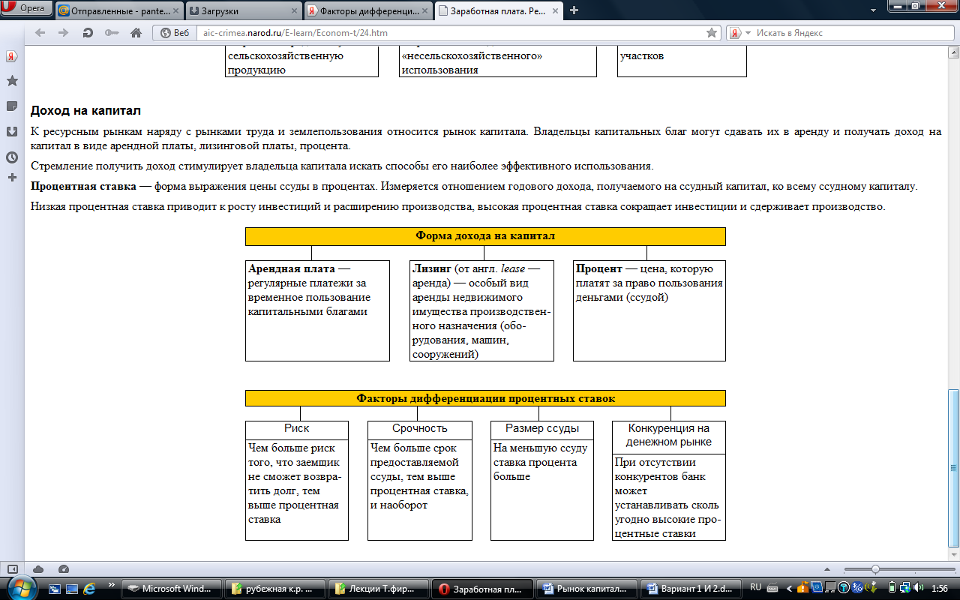
Task: Expand quick launch overflow chevron
Action: click(x=111, y=583)
